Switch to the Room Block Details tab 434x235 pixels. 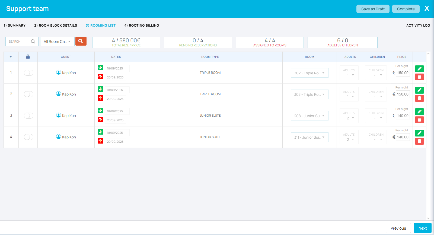tap(56, 26)
